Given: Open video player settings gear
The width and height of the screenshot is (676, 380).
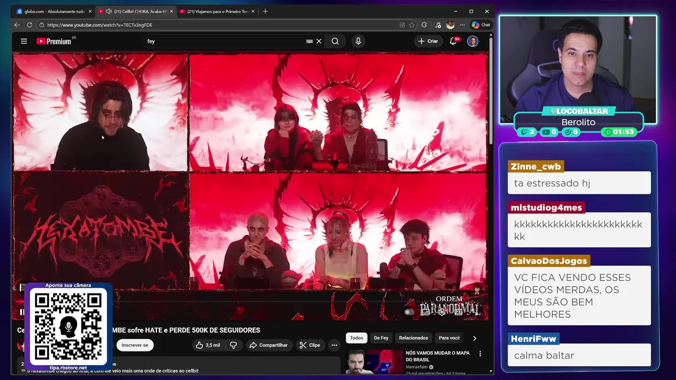Looking at the screenshot, I should [x=442, y=312].
